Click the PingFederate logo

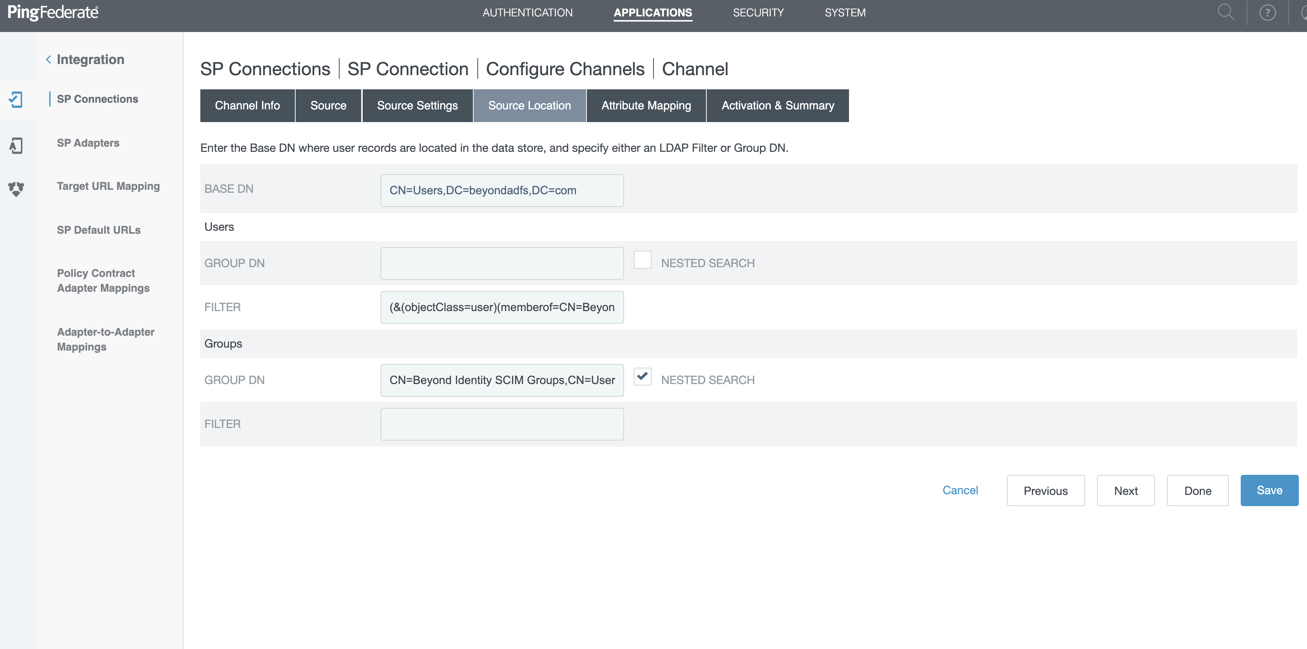[x=53, y=12]
